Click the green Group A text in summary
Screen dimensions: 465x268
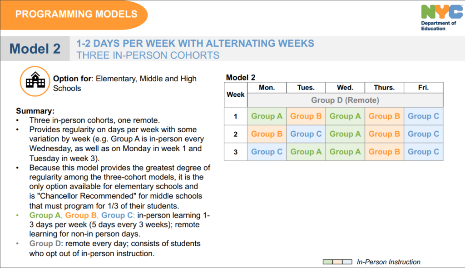coord(45,215)
